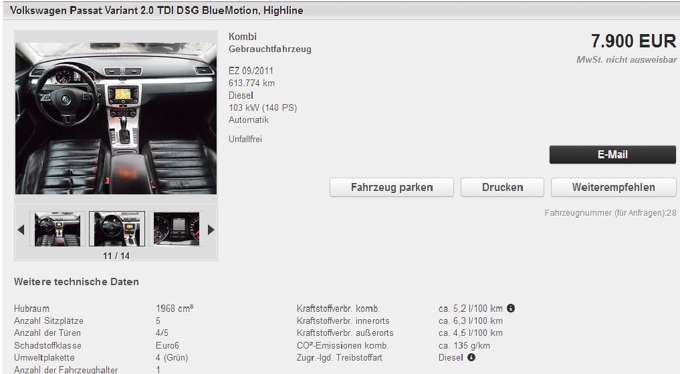Click the Unfallfrei label
The height and width of the screenshot is (374, 680).
pos(245,140)
